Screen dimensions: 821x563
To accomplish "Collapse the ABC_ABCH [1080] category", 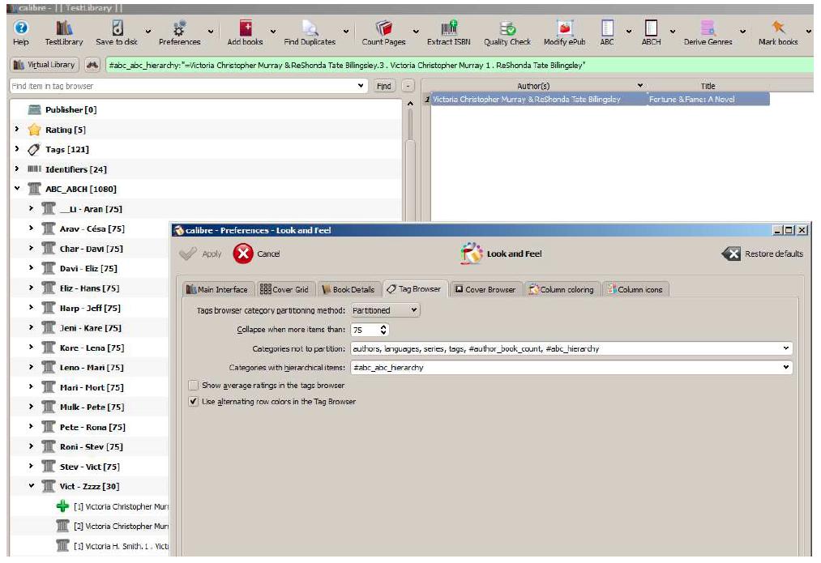I will (x=17, y=189).
